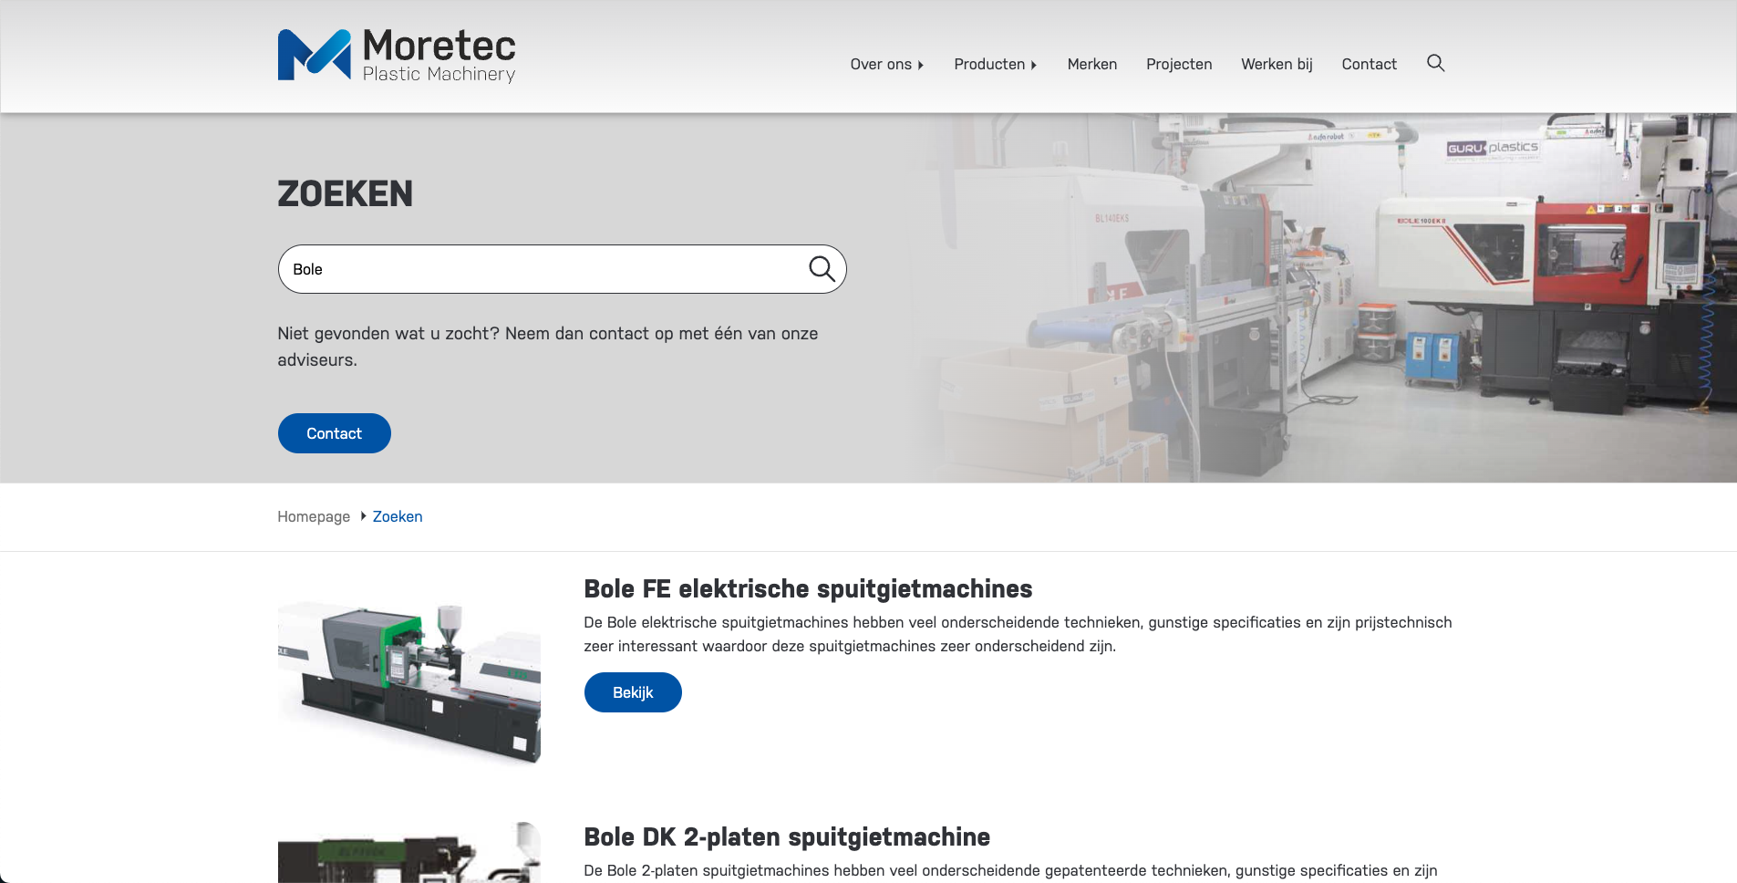Image resolution: width=1737 pixels, height=883 pixels.
Task: Click the Moretec logo to go home
Action: click(x=396, y=56)
